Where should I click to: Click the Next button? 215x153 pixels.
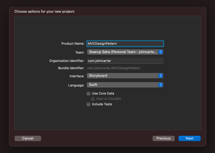click(x=190, y=138)
